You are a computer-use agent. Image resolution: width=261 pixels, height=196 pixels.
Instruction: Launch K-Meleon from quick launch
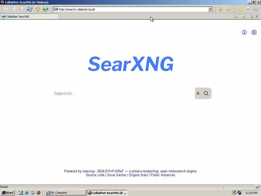[x=38, y=193]
